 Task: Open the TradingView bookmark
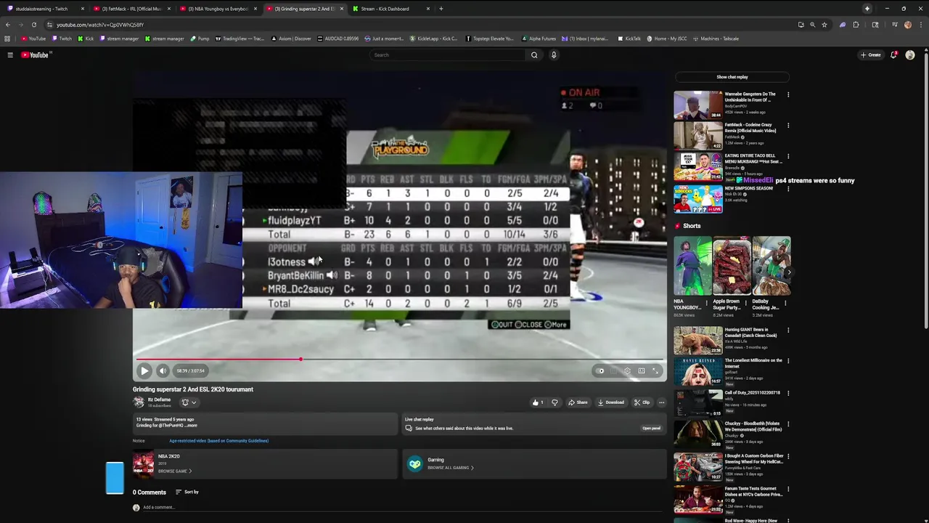tap(240, 38)
